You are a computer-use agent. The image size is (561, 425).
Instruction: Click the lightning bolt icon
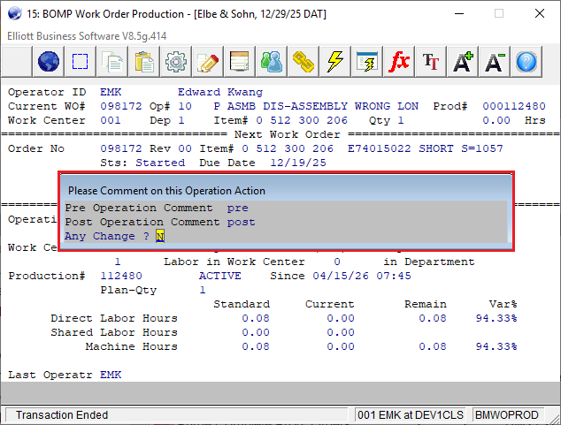tap(335, 62)
